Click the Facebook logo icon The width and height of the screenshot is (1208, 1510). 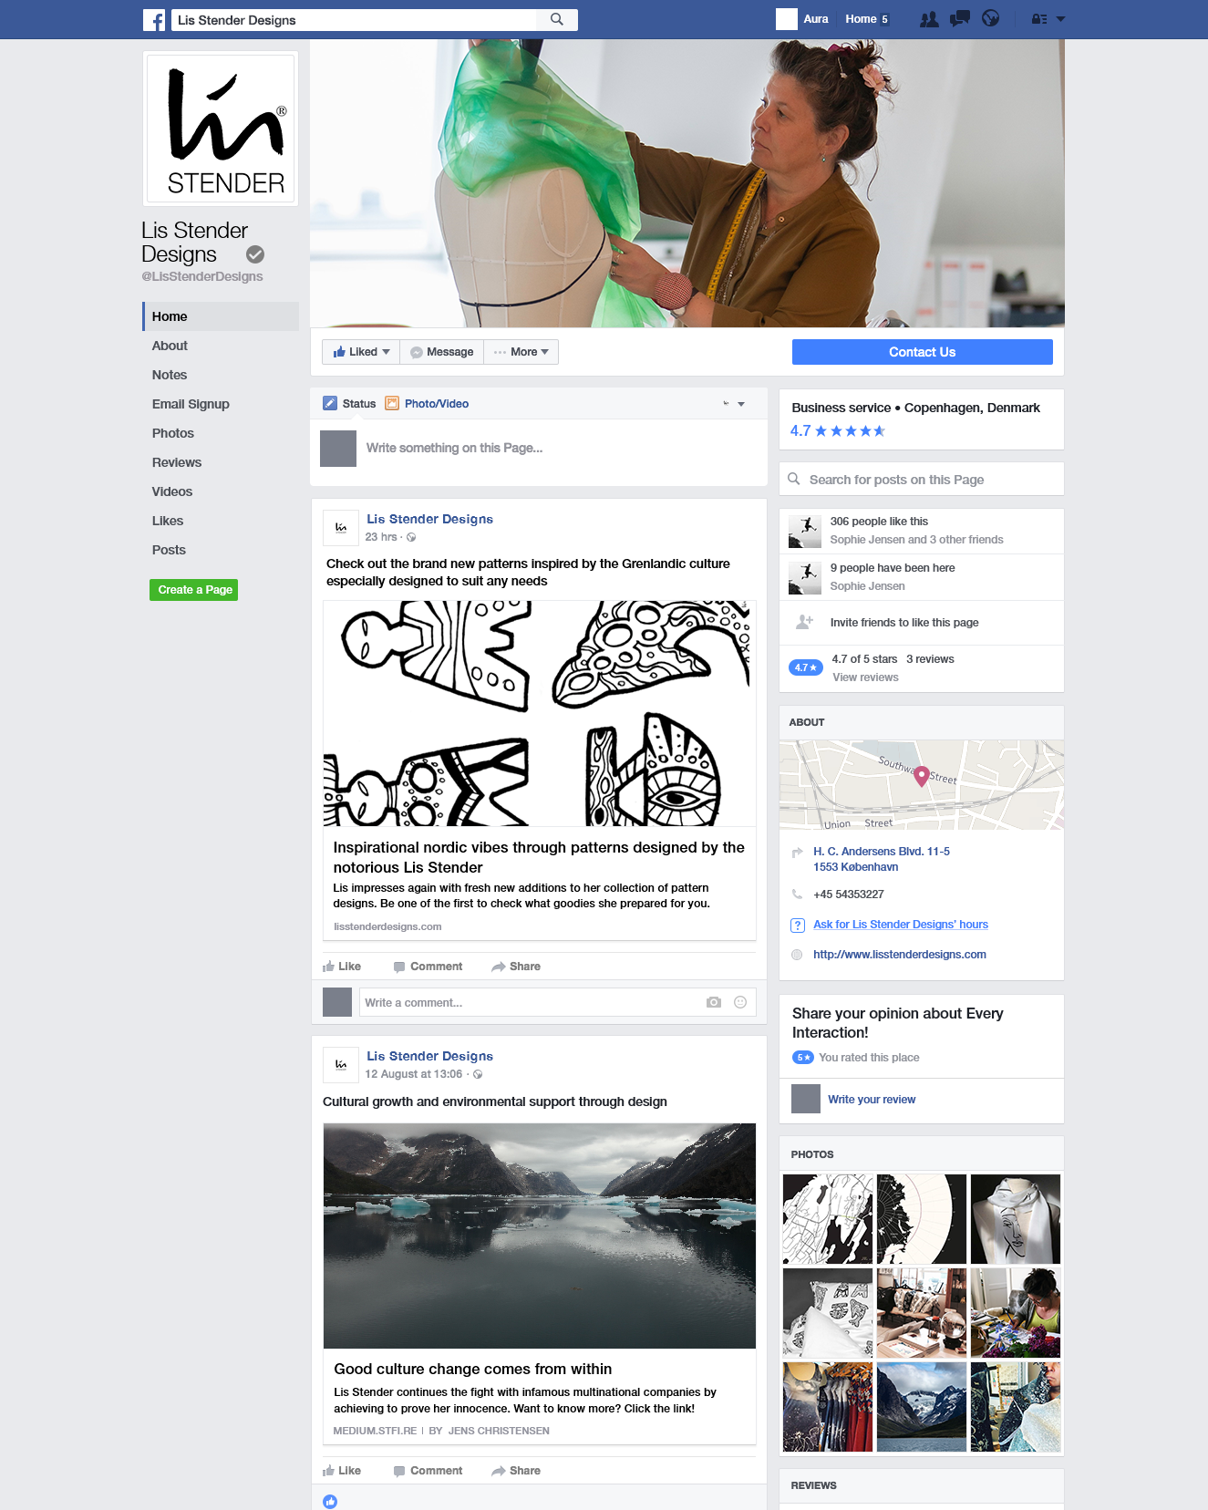tap(154, 19)
